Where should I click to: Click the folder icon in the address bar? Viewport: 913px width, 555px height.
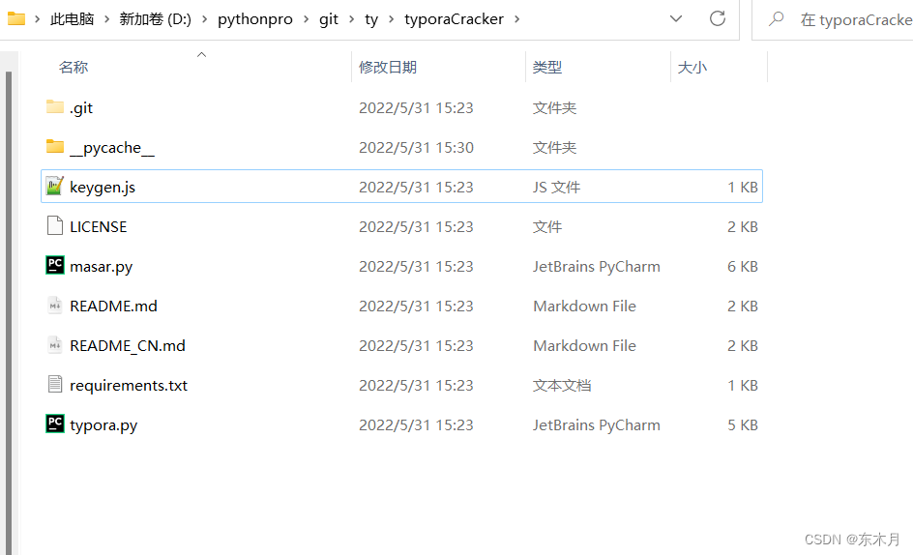pyautogui.click(x=16, y=19)
